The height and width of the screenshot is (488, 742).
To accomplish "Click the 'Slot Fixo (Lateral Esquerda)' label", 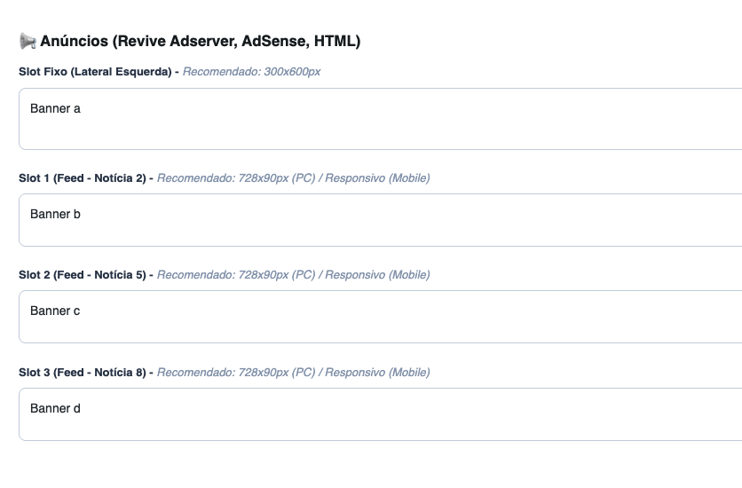I will pos(95,72).
